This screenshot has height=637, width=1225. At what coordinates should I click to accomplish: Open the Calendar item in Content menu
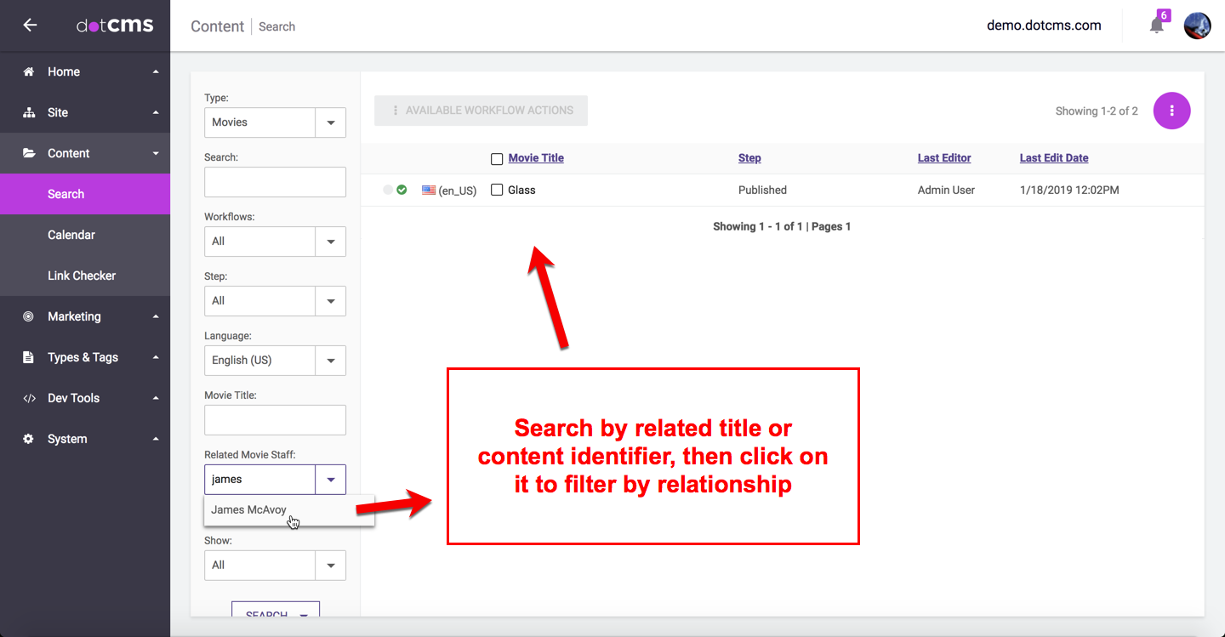(71, 235)
